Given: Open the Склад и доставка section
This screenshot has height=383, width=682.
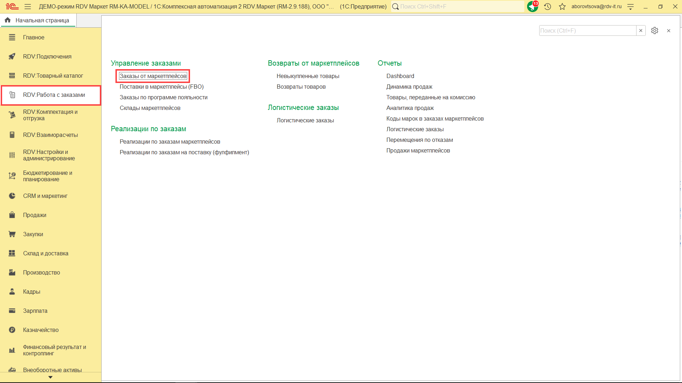Looking at the screenshot, I should 45,253.
